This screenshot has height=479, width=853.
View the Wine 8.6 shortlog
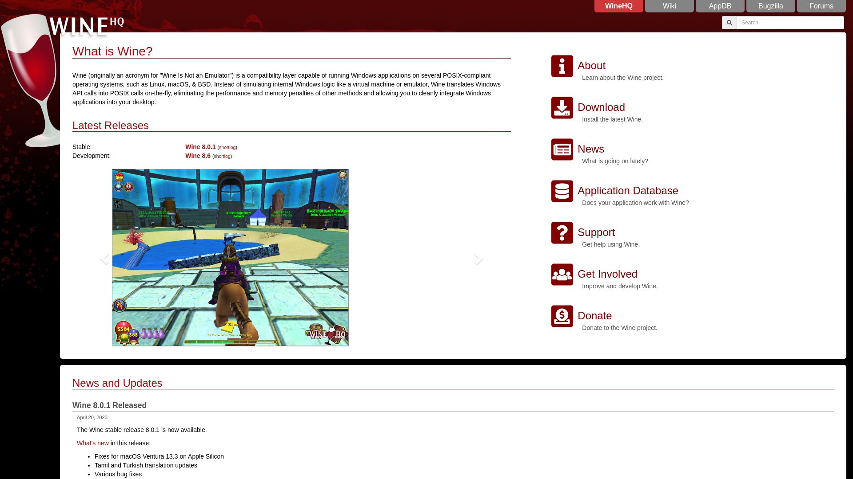[222, 156]
